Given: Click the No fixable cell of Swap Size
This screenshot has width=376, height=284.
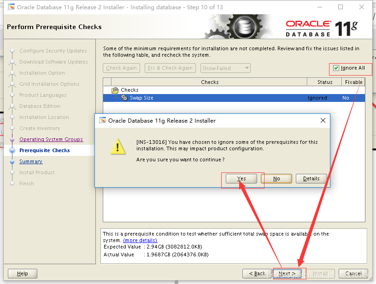Looking at the screenshot, I should coord(346,98).
